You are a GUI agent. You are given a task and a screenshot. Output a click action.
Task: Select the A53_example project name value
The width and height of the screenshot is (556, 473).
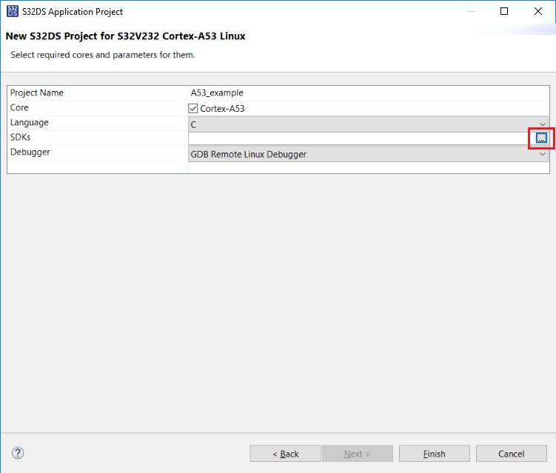pos(217,93)
